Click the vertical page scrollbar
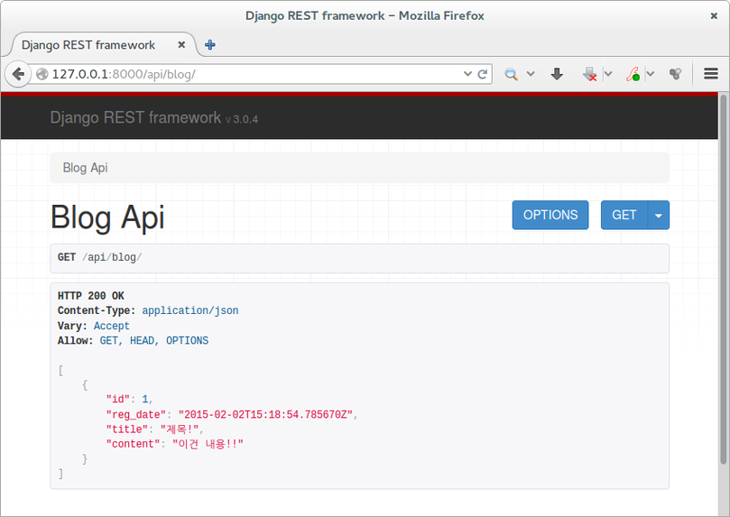 tap(724, 279)
